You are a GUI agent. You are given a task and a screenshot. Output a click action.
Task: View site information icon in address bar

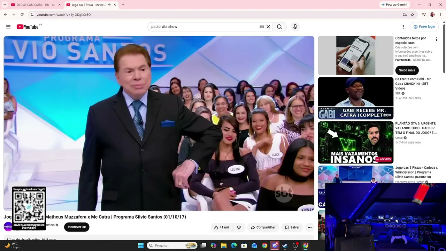click(32, 15)
